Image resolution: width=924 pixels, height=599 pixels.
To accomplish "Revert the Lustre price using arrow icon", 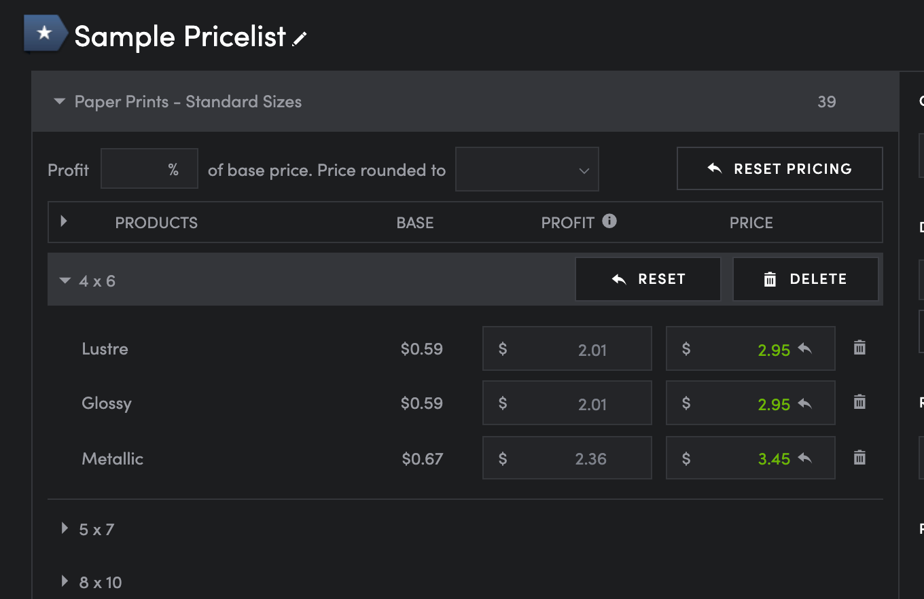I will (x=805, y=348).
